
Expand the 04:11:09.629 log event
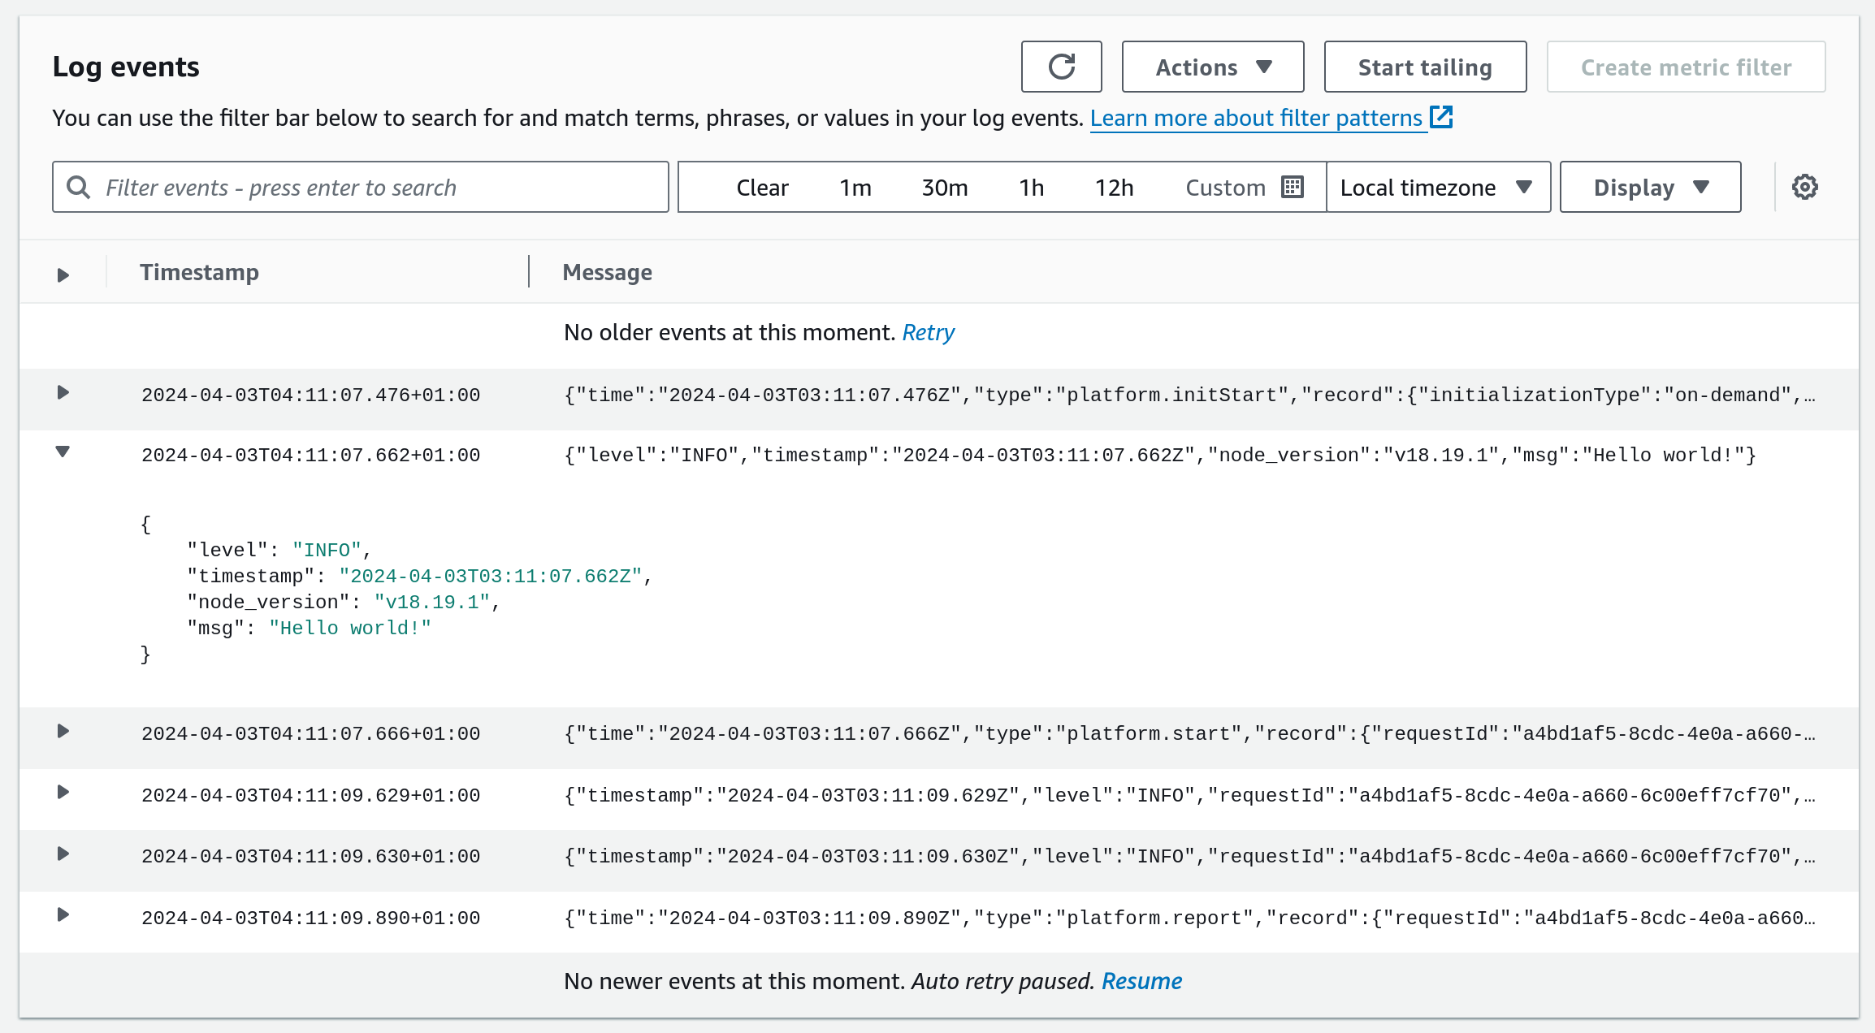63,793
